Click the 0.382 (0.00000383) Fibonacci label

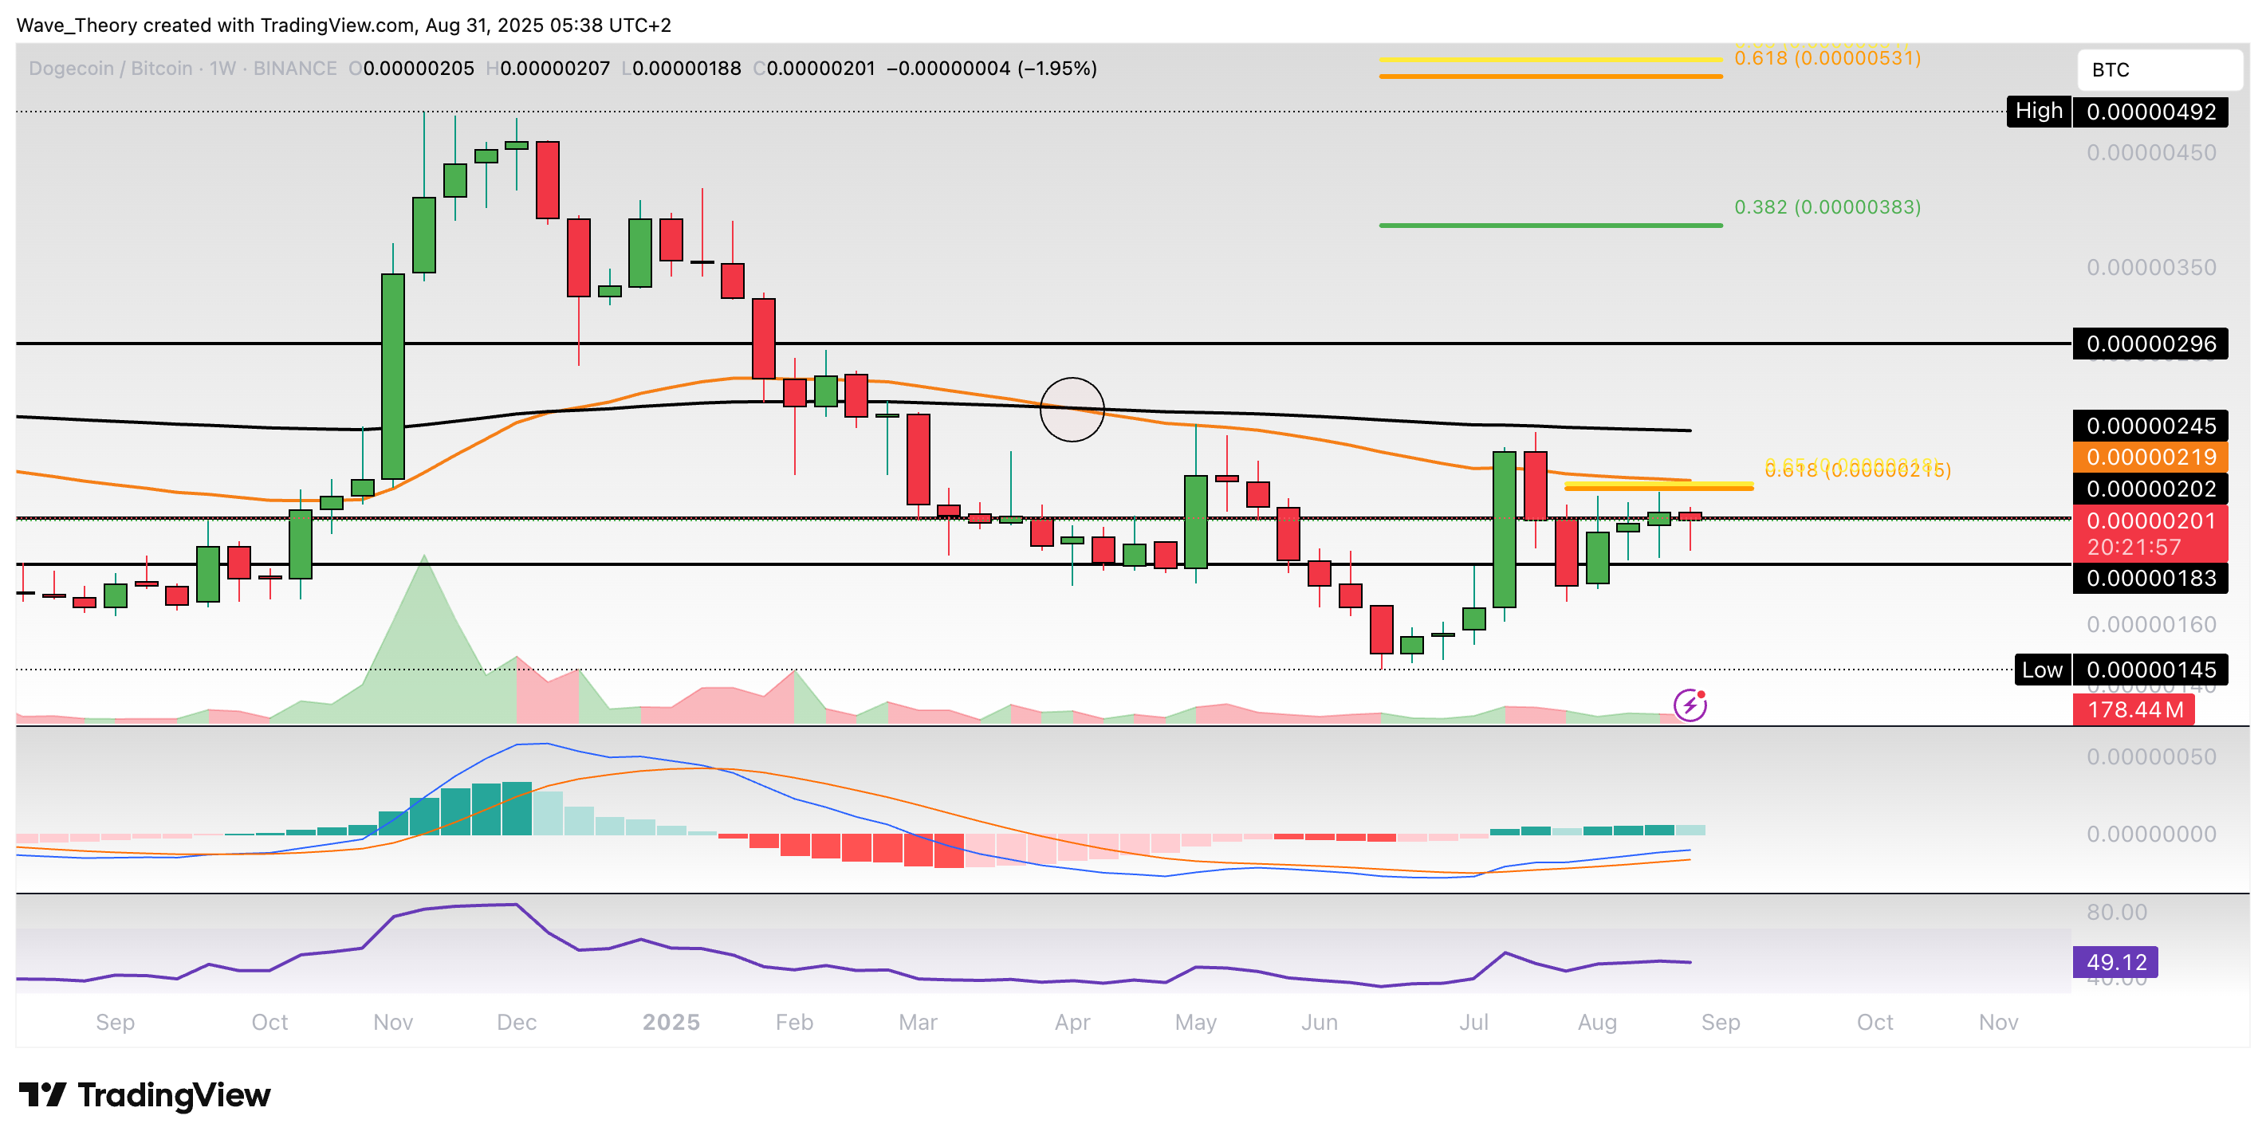(x=1827, y=207)
